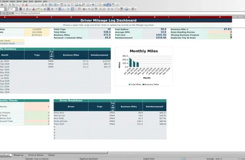Click the Insert Image icon
245x160 pixels.
point(77,5)
